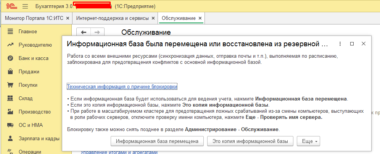Click the Руководителю chart icon

10,45
